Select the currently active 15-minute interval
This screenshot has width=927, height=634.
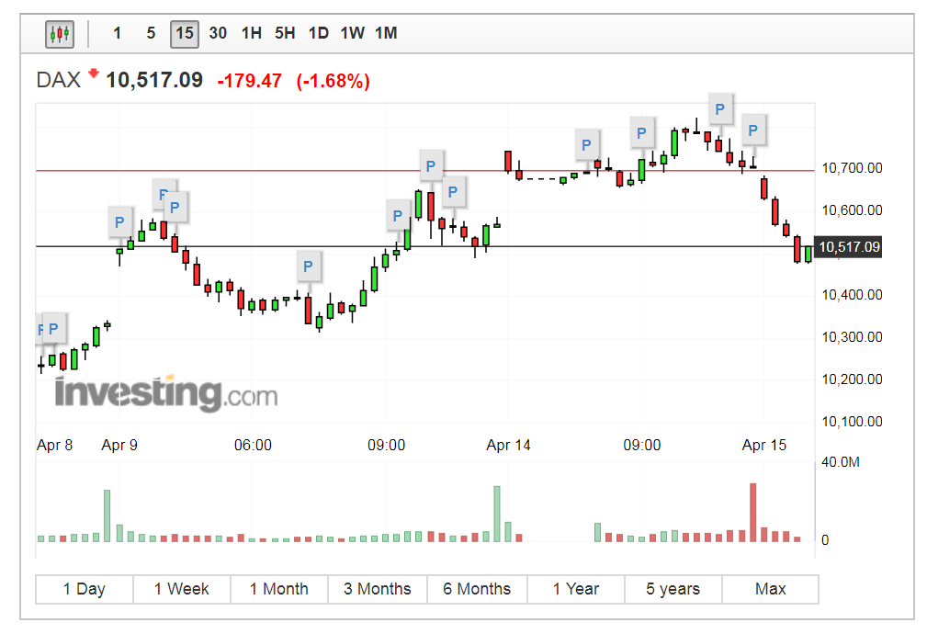184,34
